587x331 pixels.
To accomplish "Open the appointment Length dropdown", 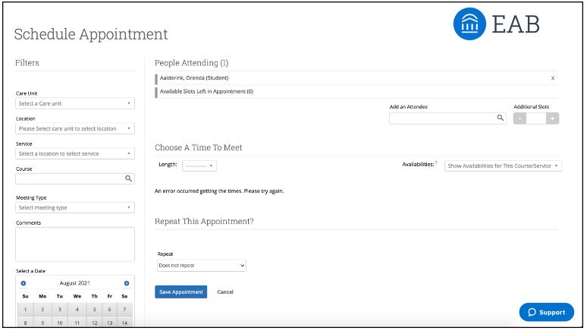I will point(199,165).
